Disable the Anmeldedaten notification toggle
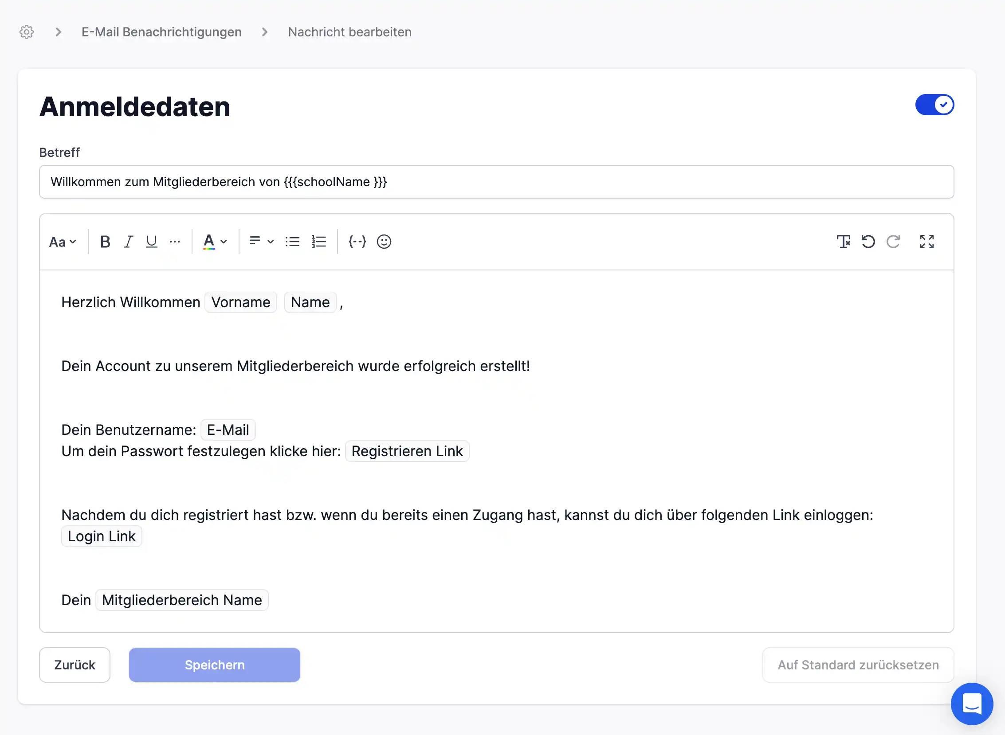 [x=934, y=105]
